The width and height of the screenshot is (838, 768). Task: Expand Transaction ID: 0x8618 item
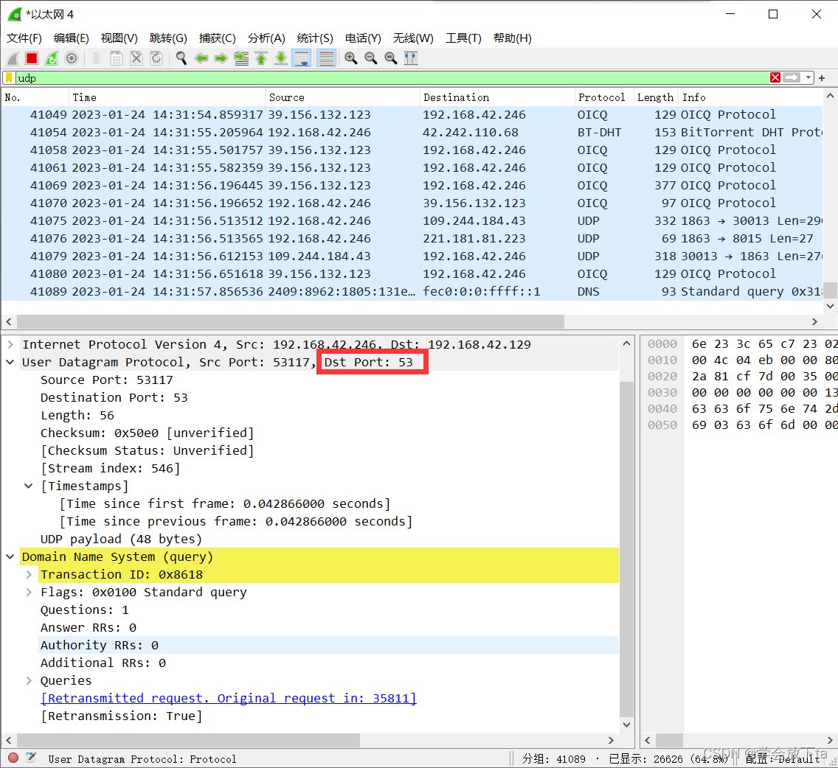tap(29, 575)
